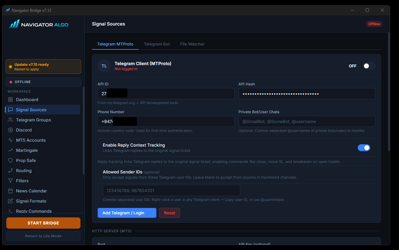Screen dimensions: 399x250
Task: Click the Signal Formats document icon
Action: 10,201
